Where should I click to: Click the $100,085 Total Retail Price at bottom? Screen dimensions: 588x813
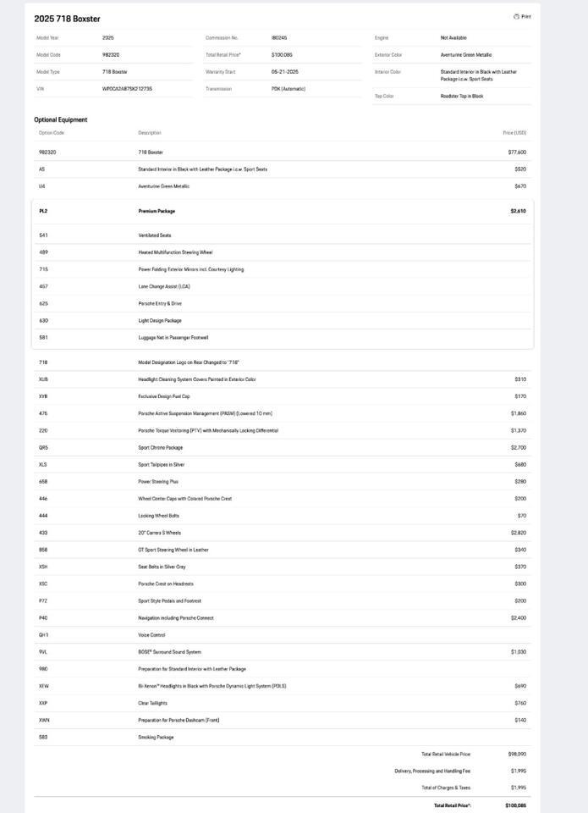pos(516,805)
